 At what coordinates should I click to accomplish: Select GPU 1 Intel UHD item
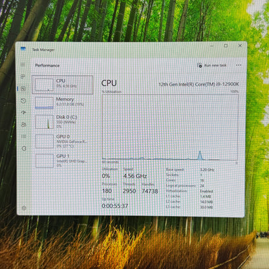click(x=63, y=160)
